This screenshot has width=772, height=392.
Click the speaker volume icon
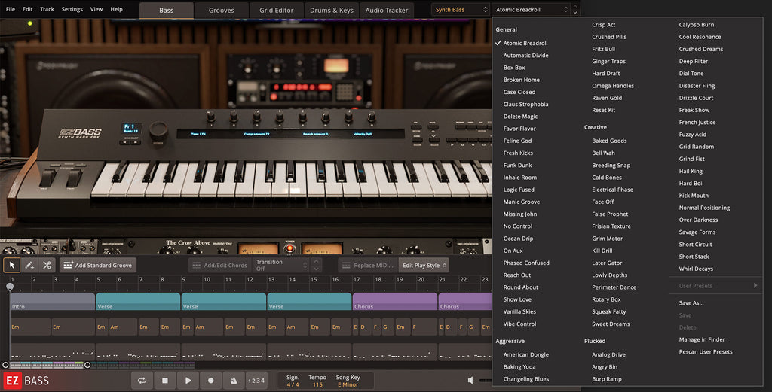tap(470, 380)
